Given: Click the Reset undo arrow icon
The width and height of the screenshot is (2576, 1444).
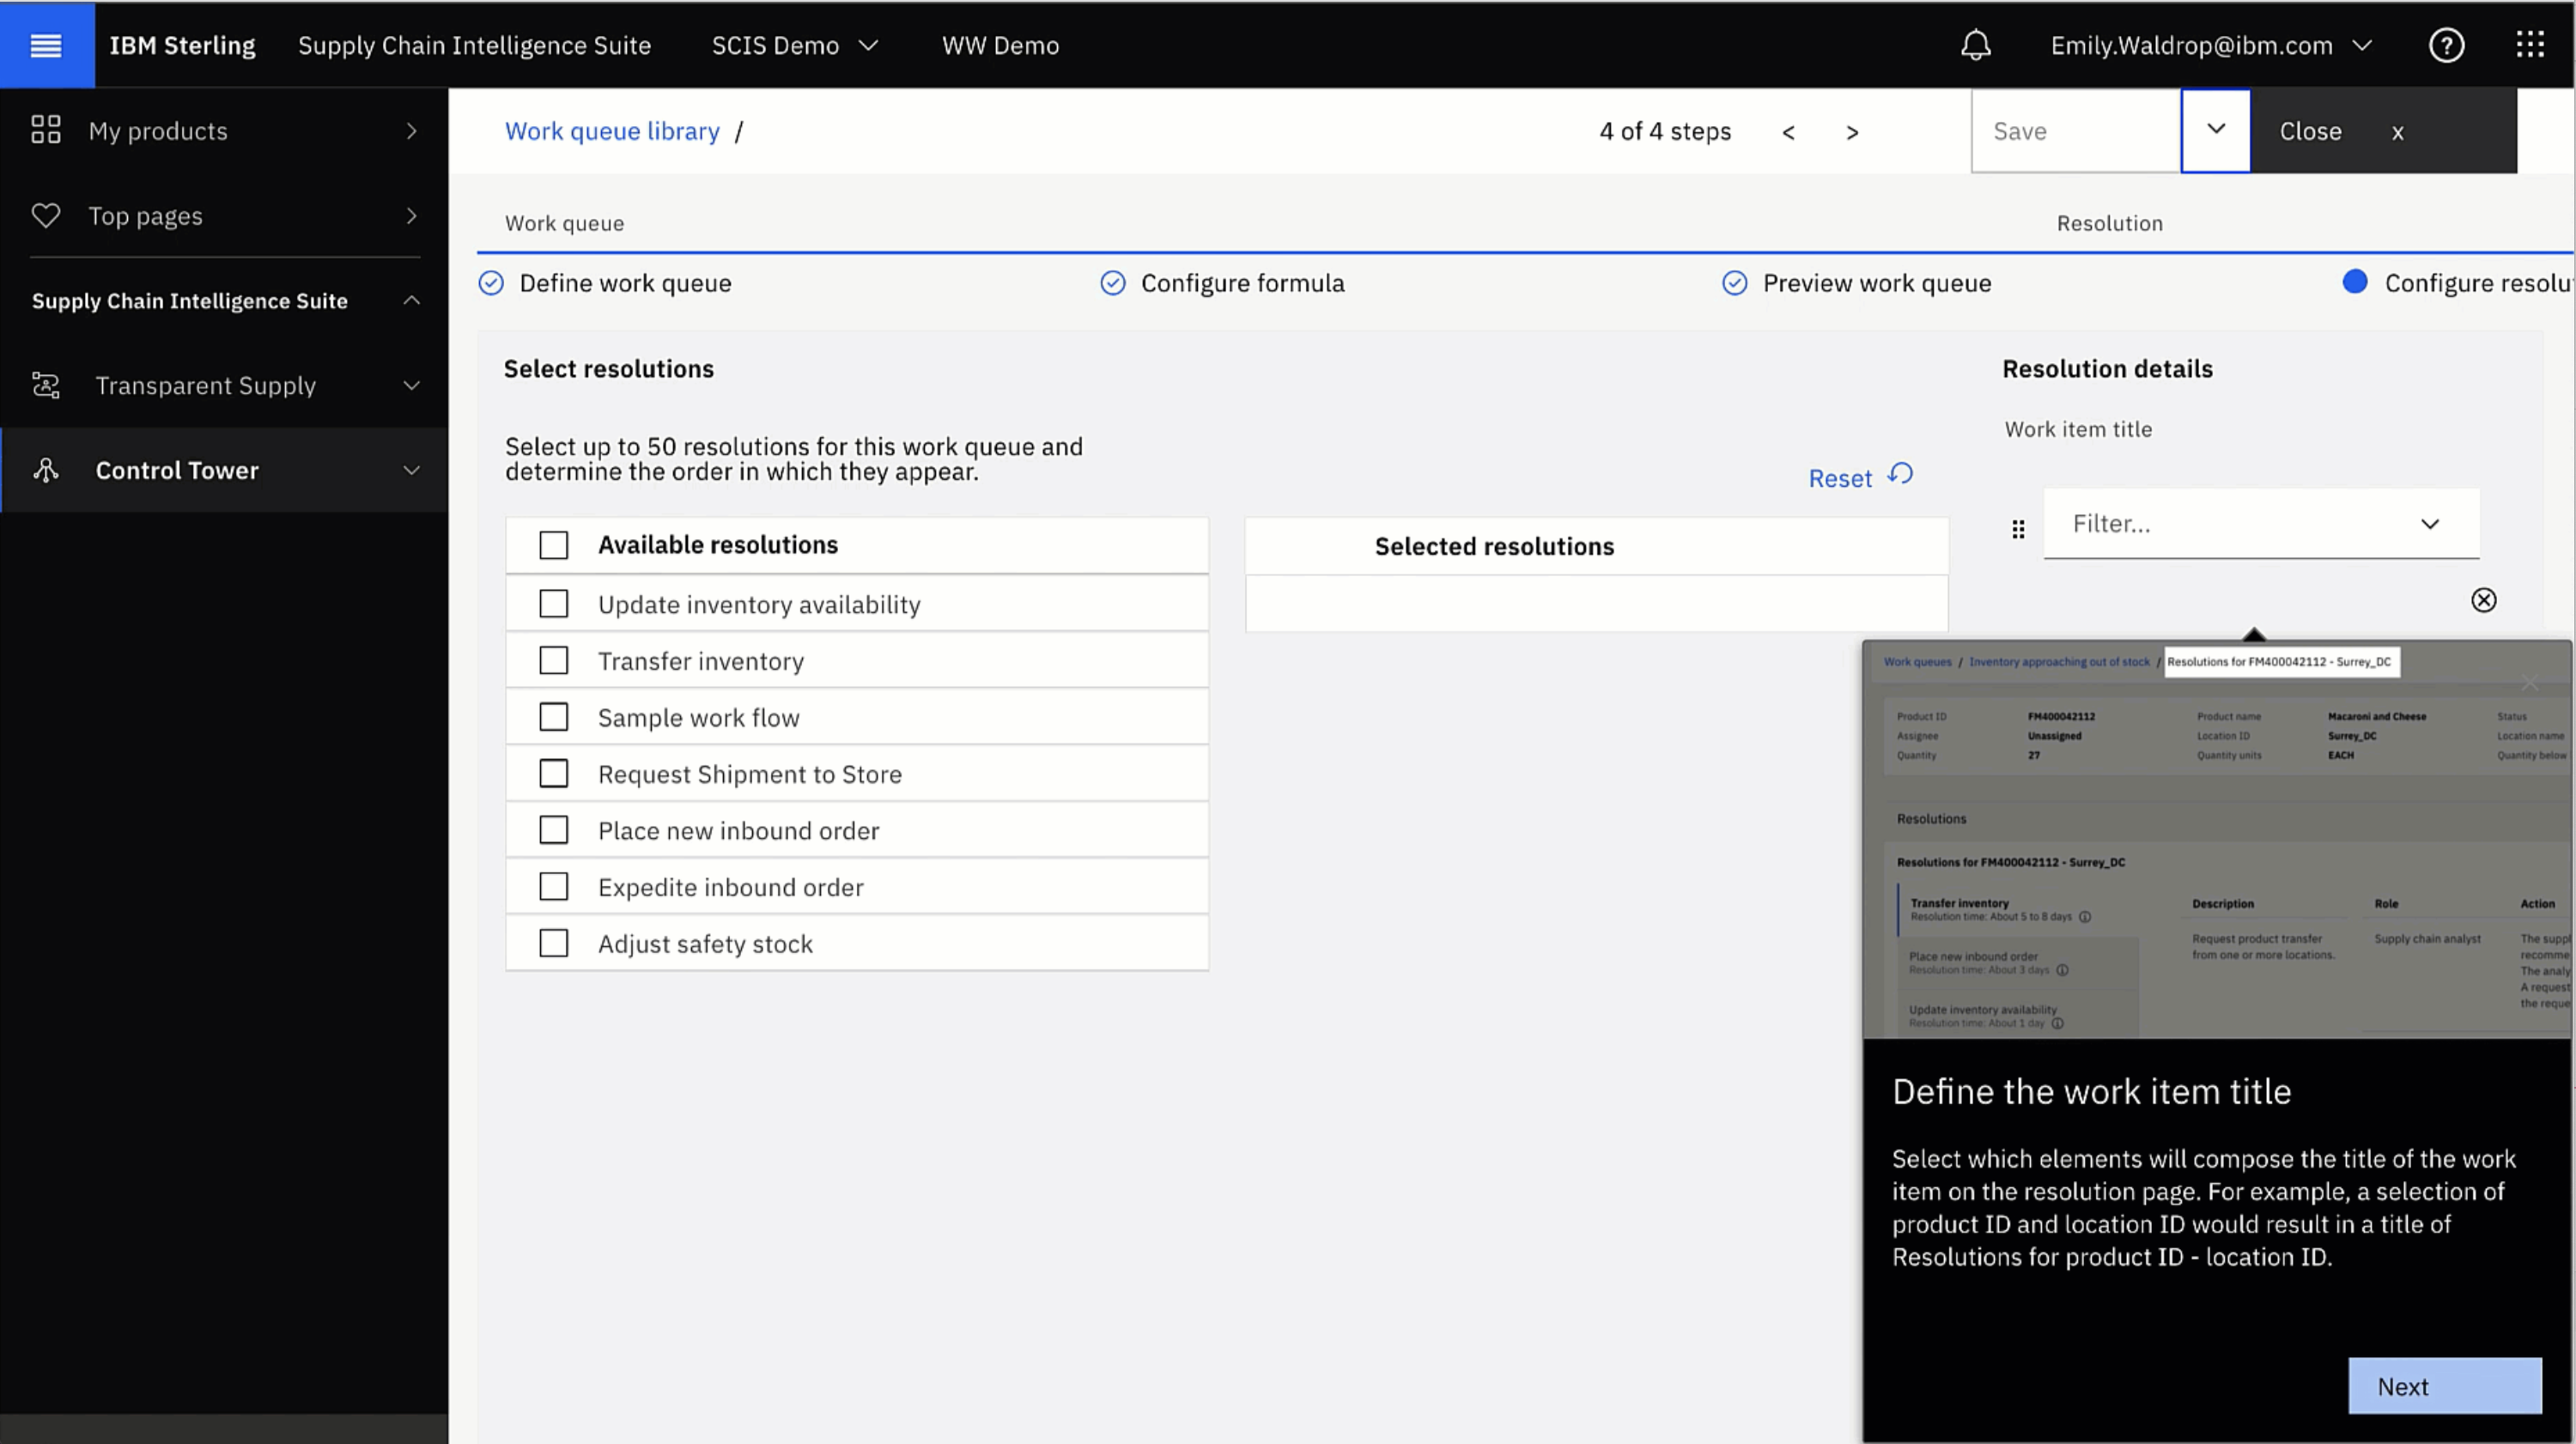Looking at the screenshot, I should tap(1900, 474).
